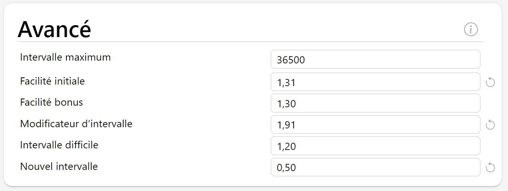Focus the Intervalle maximum field showing 36500
This screenshot has height=191, width=508.
[375, 59]
